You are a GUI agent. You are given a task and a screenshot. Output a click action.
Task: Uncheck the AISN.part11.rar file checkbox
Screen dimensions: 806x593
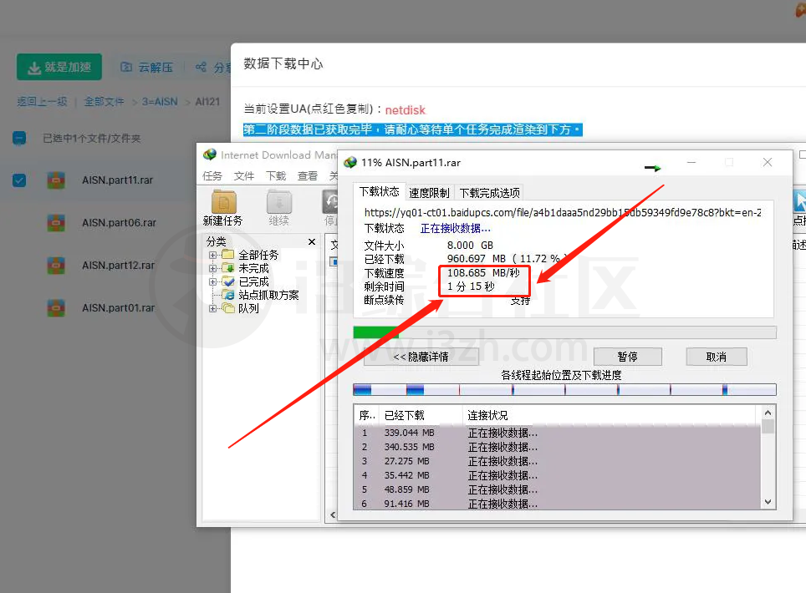tap(19, 180)
